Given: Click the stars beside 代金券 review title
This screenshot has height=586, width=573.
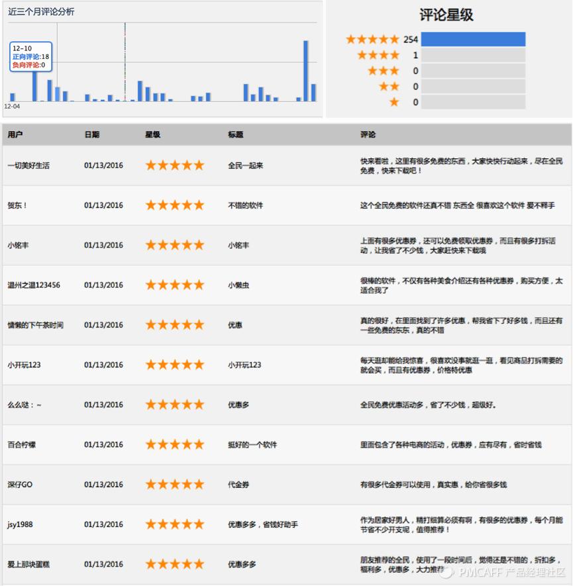Looking at the screenshot, I should [175, 484].
